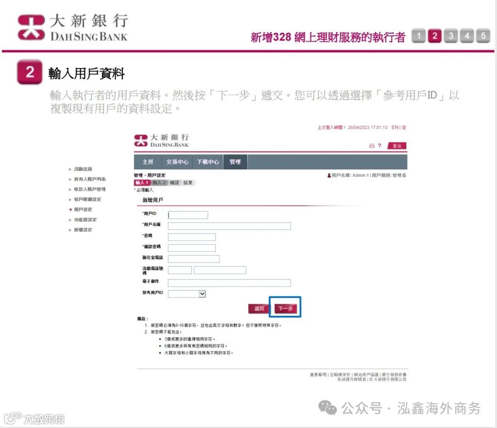Screen dimensions: 497x428
Task: Click the 新增用戶 section heading
Action: pyautogui.click(x=152, y=200)
